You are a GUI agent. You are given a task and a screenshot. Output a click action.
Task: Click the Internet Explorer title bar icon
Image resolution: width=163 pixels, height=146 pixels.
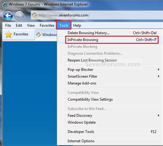pyautogui.click(x=5, y=4)
